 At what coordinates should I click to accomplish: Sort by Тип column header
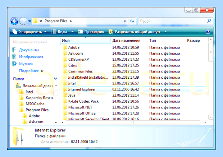pyautogui.click(x=153, y=41)
